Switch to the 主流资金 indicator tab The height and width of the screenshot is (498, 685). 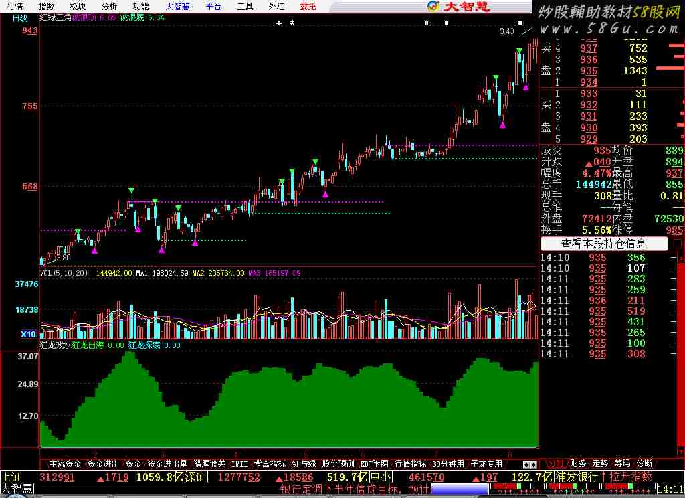tap(65, 463)
